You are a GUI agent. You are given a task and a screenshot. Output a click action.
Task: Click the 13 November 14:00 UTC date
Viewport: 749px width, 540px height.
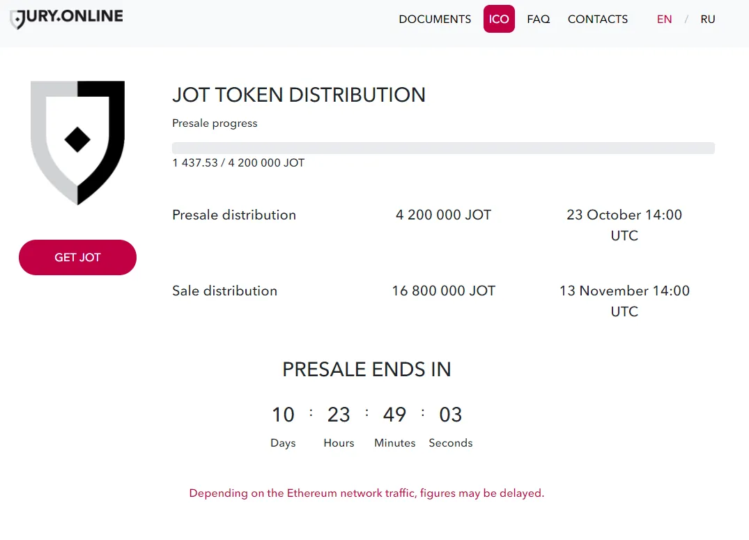pos(624,300)
